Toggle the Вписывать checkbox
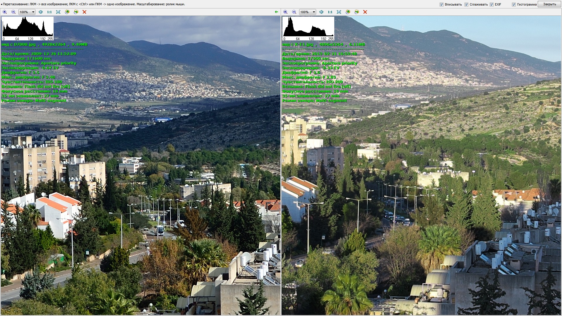The width and height of the screenshot is (562, 316). (x=441, y=4)
